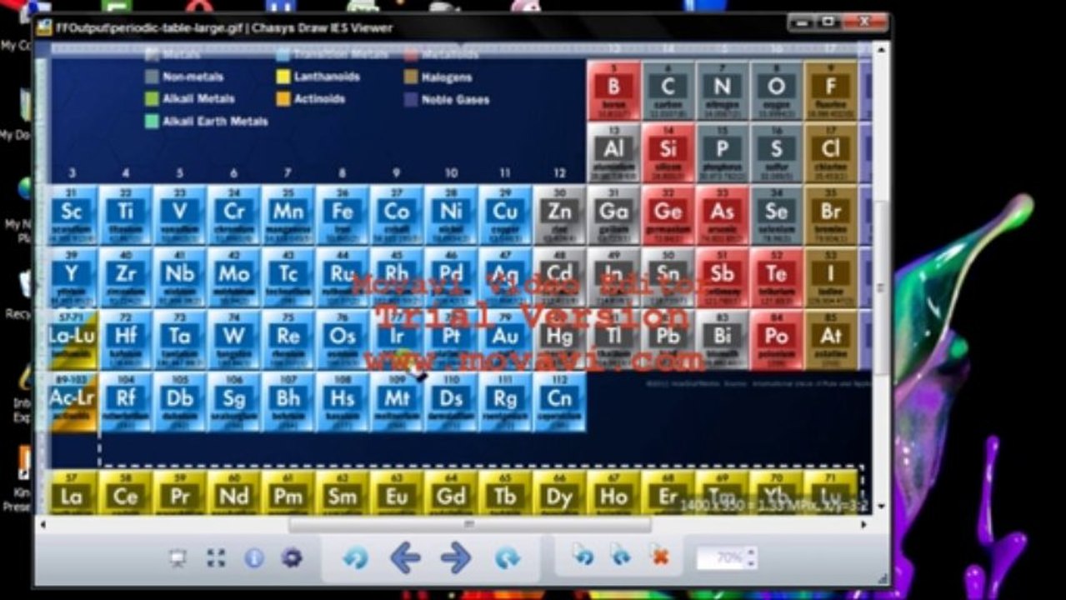This screenshot has width=1066, height=600.
Task: Click the Chasys Draw IES Viewer title bar icon
Action: click(44, 27)
